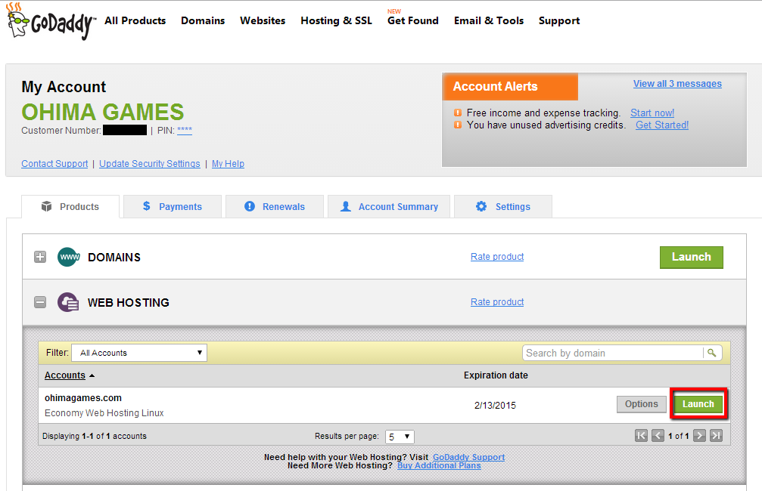
Task: Click the alert icon beside Free income tracking
Action: coord(458,113)
